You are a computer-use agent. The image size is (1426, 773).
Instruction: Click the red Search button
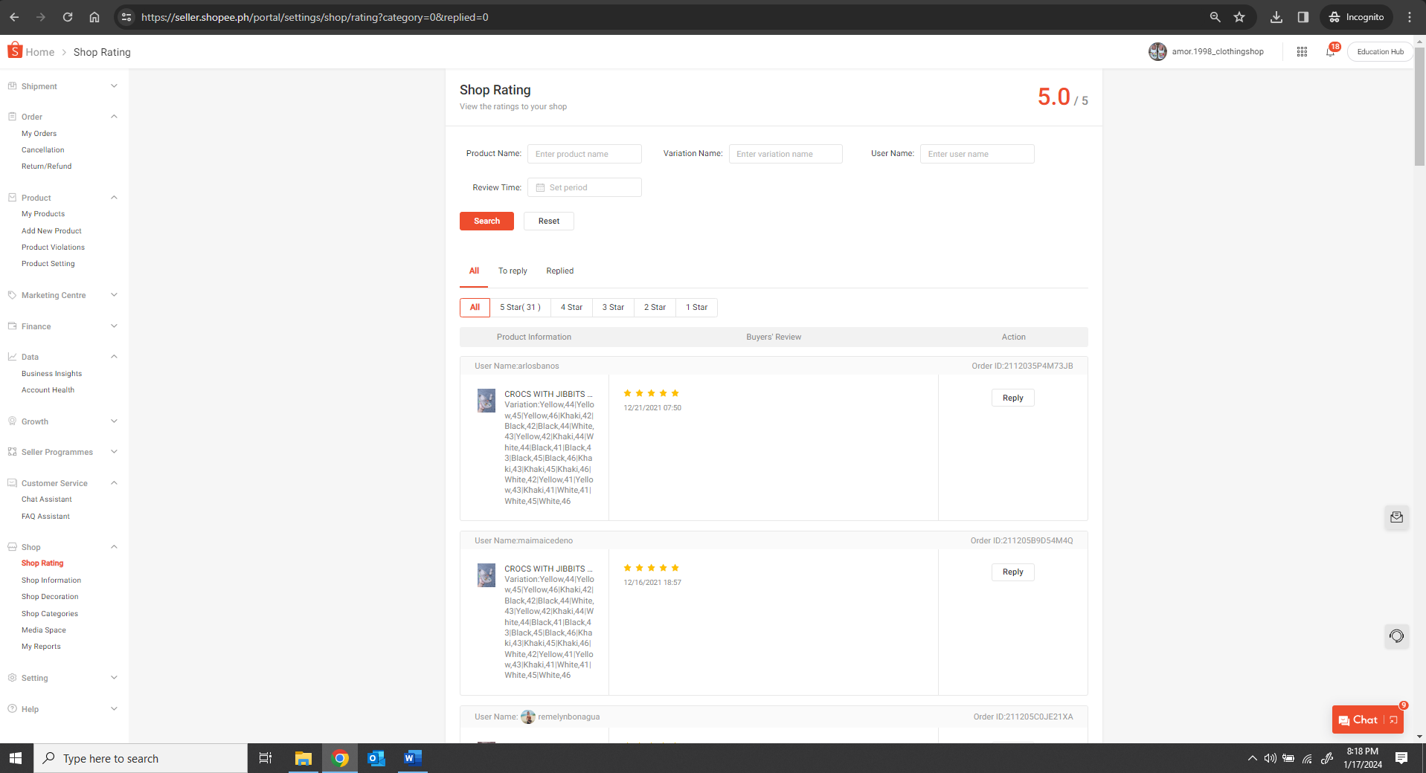(486, 221)
